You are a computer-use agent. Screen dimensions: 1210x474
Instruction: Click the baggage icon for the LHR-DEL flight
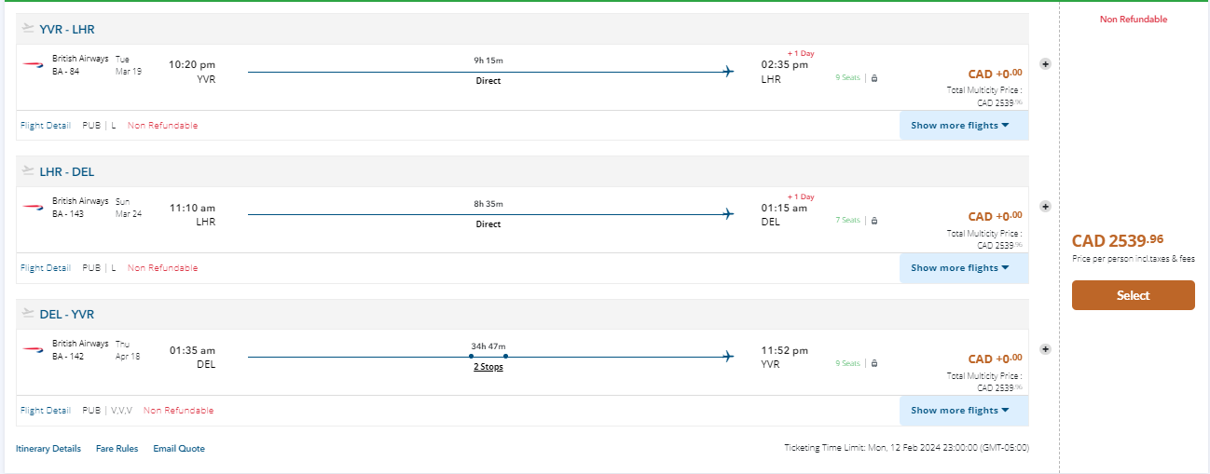tap(874, 221)
